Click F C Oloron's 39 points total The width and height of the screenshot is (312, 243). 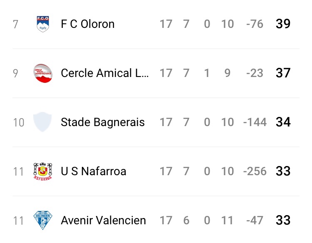[283, 24]
